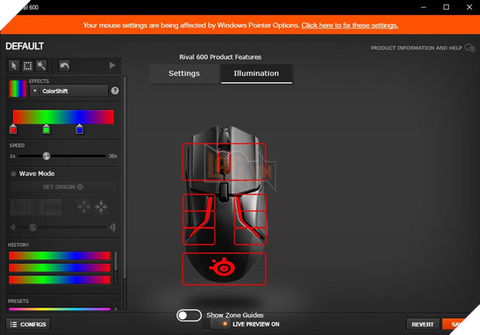
Task: Select the top left side-strip zone
Action: 199,203
